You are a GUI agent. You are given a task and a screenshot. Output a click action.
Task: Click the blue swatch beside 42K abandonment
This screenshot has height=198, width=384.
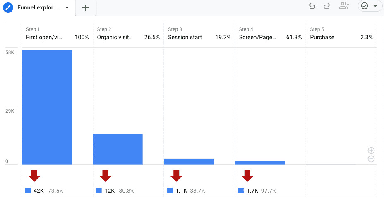point(28,191)
